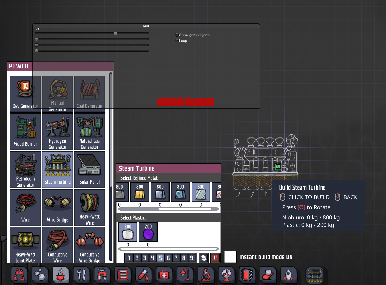Open the Rocketry build category

(288, 275)
